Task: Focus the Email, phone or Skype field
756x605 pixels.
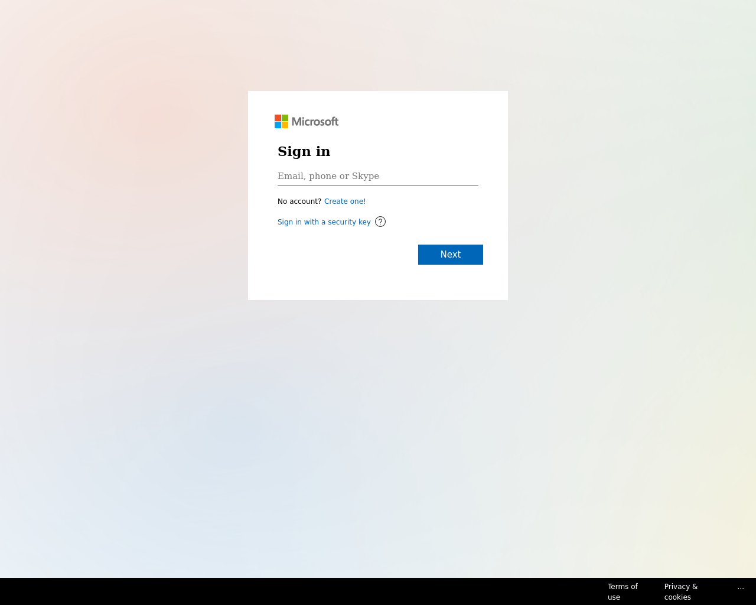Action: coord(378,176)
